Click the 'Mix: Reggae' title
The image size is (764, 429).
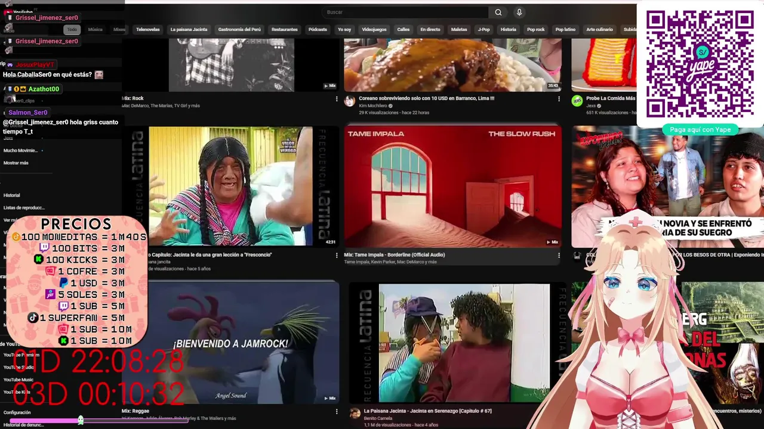pos(135,411)
